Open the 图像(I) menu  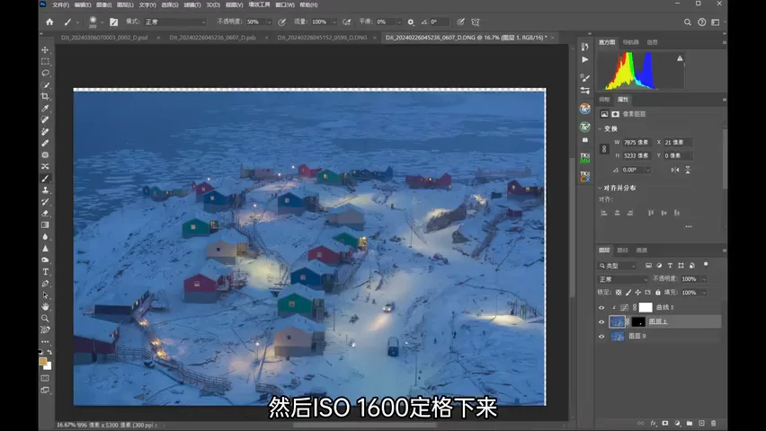[x=103, y=4]
